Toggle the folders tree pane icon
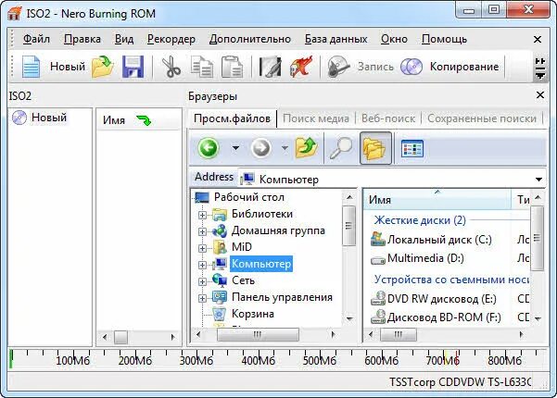Viewport: 557px width, 398px height. pyautogui.click(x=375, y=148)
